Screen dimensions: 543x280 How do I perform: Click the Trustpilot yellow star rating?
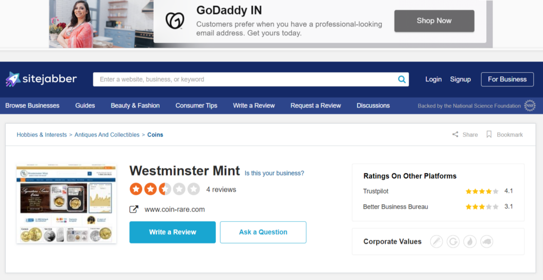(x=482, y=191)
